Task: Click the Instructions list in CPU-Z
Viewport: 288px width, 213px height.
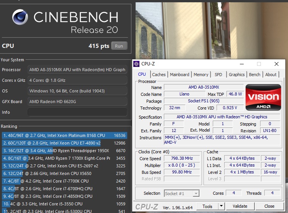Action: tap(222, 140)
